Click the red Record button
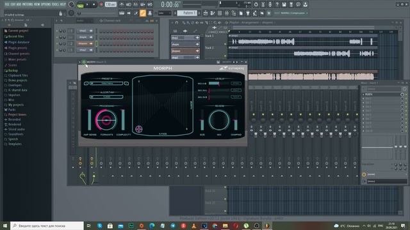 101,4
